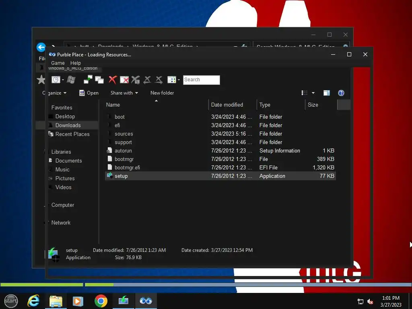
Task: Click the gray X with right arrow icon
Action: (159, 80)
